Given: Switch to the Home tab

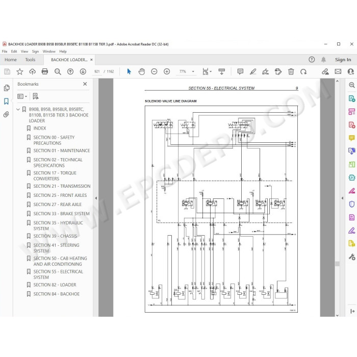Looking at the screenshot, I should tap(11, 60).
